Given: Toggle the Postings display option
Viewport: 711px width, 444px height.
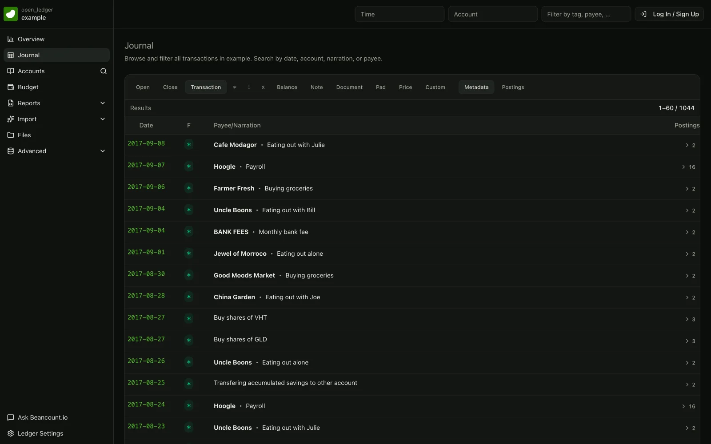Looking at the screenshot, I should (513, 87).
